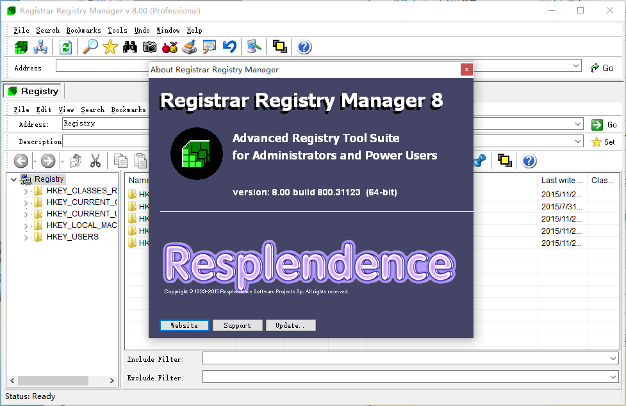Select the Registry tab
Screen dimensions: 626x406
pyautogui.click(x=33, y=91)
